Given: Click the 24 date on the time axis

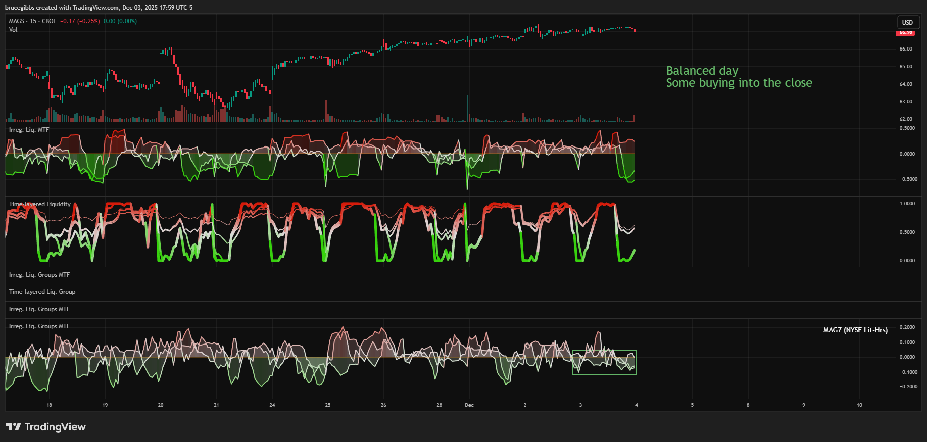Looking at the screenshot, I should tap(272, 405).
